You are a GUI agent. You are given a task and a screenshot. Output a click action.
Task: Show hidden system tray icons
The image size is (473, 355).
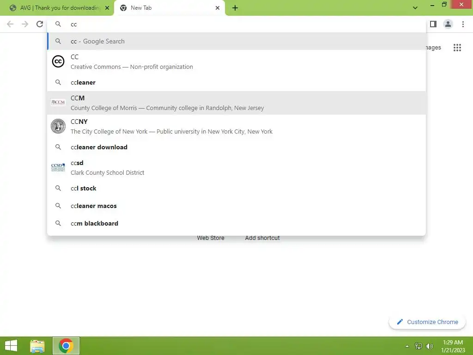[407, 346]
